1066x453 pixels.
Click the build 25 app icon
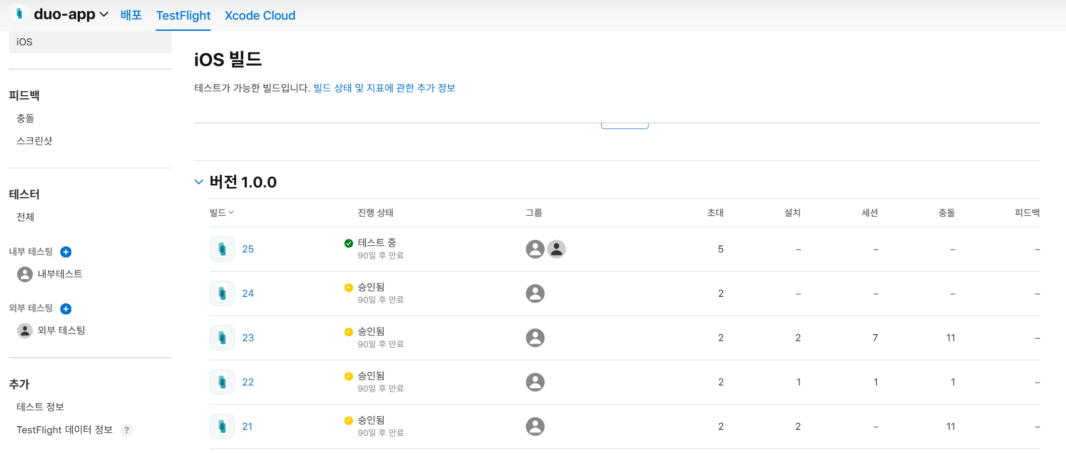tap(222, 249)
